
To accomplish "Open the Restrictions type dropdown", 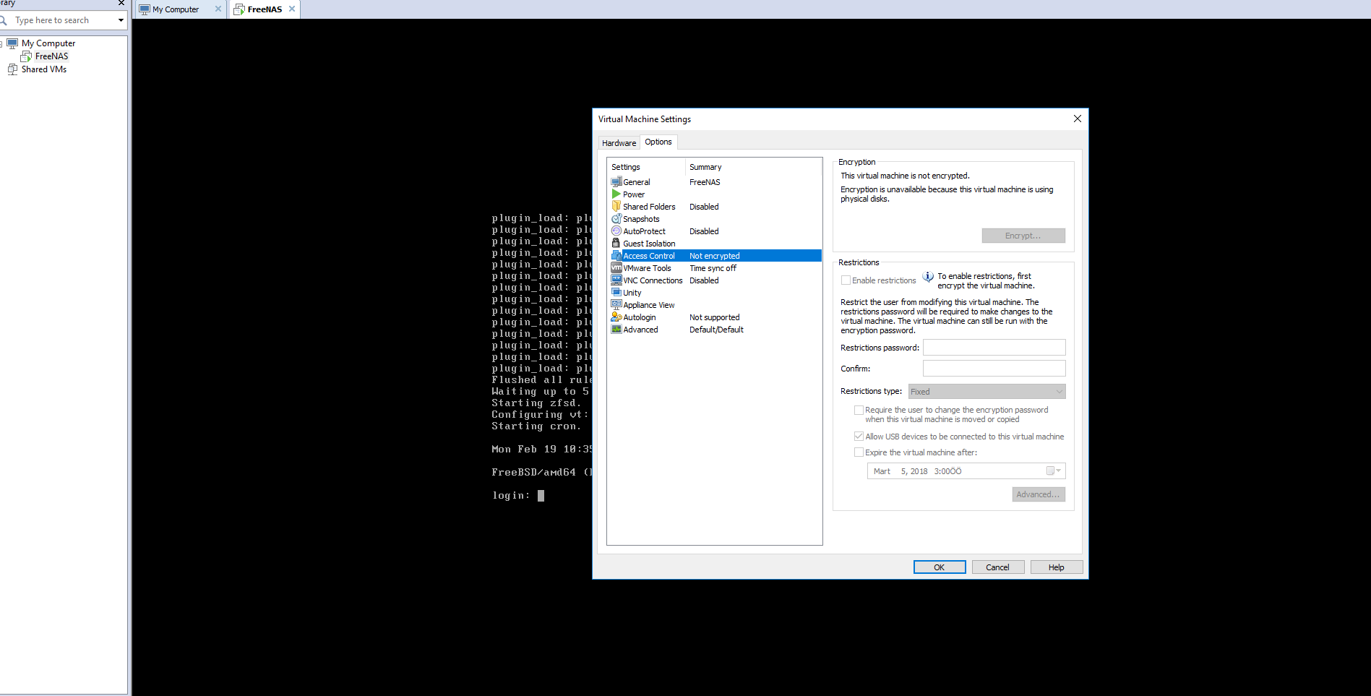I will pyautogui.click(x=987, y=392).
